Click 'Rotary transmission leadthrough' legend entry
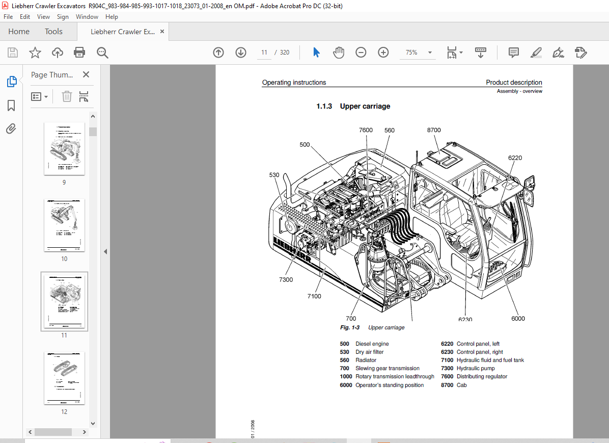Image resolution: width=609 pixels, height=443 pixels. pos(395,377)
